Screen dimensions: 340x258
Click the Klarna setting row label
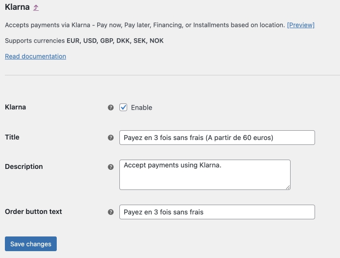click(x=15, y=107)
